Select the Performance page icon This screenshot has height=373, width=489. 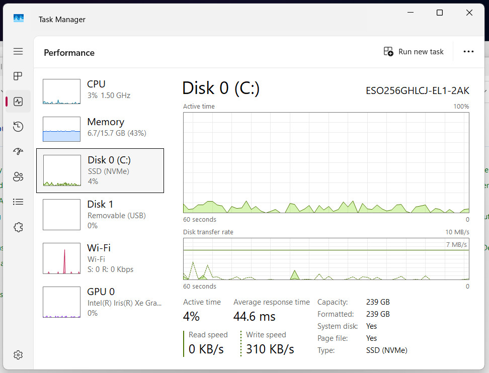tap(18, 102)
